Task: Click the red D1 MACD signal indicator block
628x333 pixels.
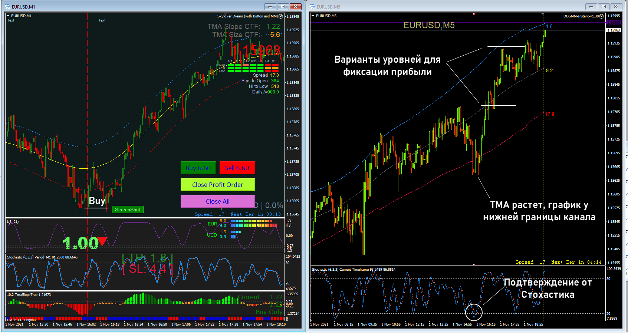Action: (x=275, y=65)
